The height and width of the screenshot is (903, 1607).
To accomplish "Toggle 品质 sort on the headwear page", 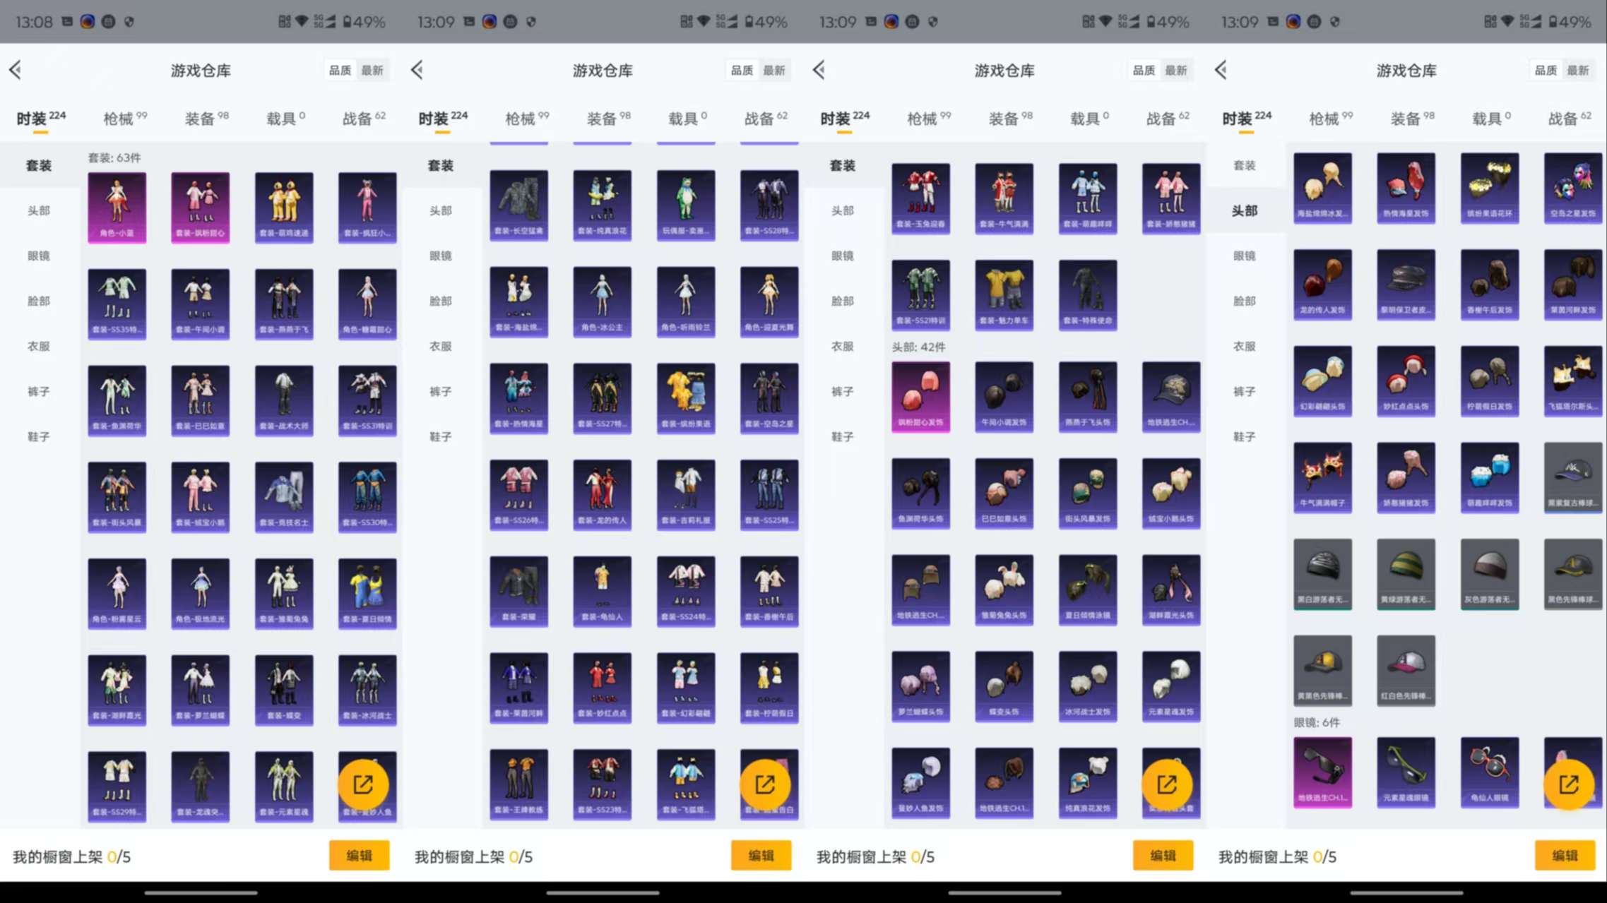I will [x=1547, y=70].
